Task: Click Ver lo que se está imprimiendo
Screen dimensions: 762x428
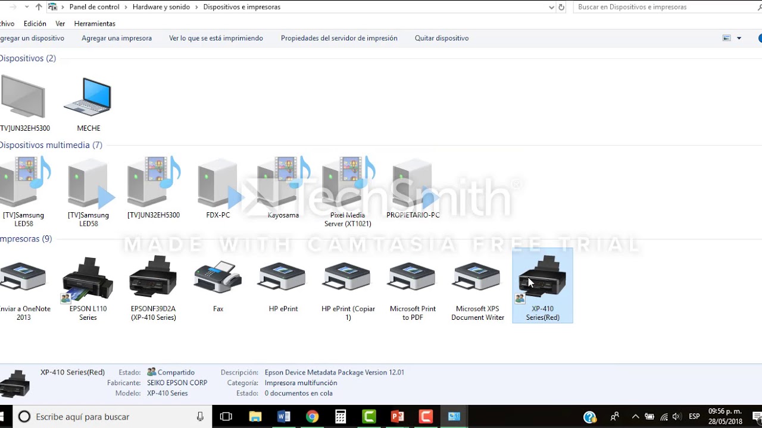Action: (x=216, y=38)
